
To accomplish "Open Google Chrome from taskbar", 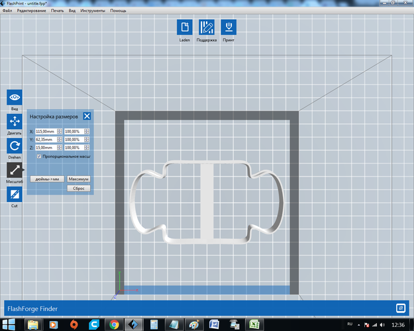I will pyautogui.click(x=114, y=324).
